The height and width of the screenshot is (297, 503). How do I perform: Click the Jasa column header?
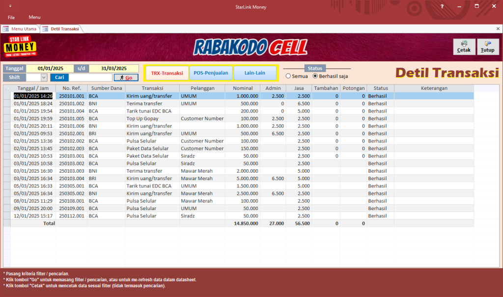299,88
